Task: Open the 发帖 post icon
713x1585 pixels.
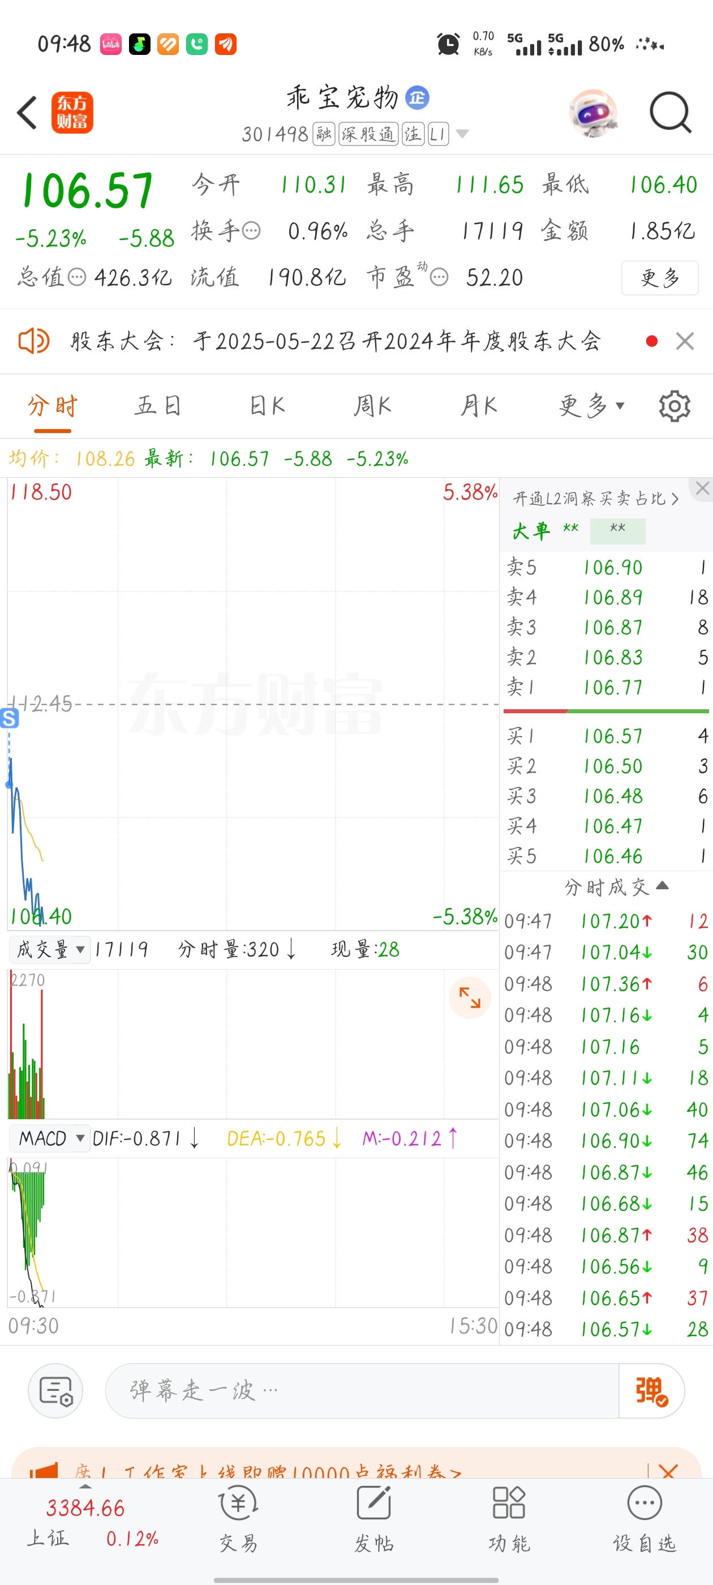Action: pos(374,1519)
